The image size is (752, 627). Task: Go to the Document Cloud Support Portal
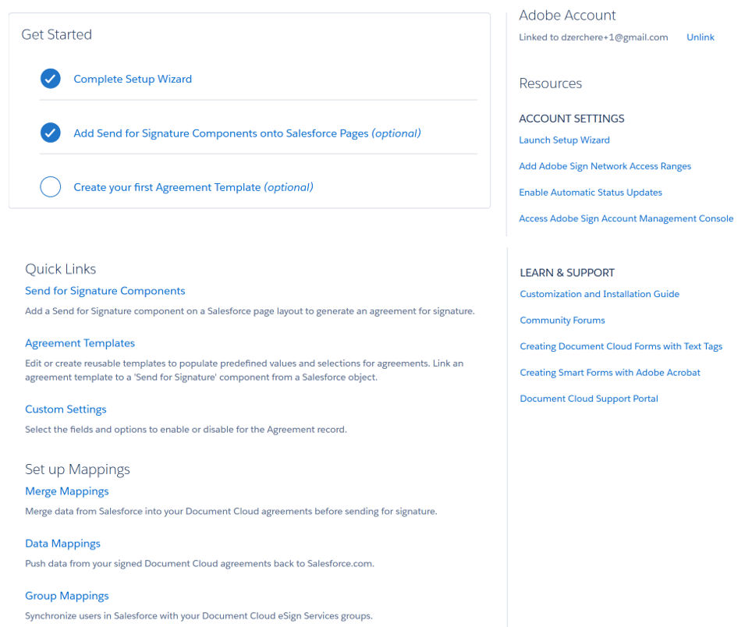point(589,399)
